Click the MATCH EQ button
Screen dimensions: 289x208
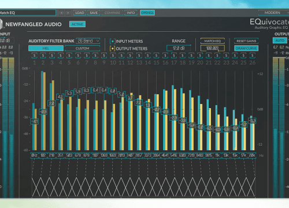[x=213, y=41]
